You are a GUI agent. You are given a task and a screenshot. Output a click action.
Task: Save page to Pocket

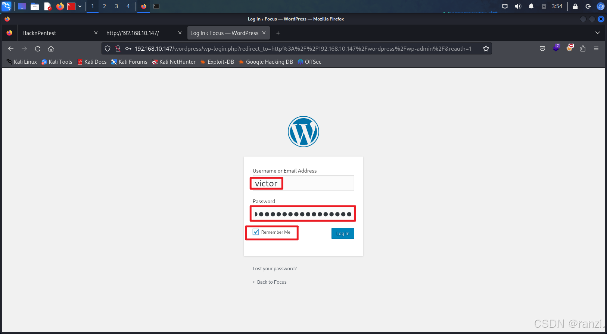(x=542, y=48)
